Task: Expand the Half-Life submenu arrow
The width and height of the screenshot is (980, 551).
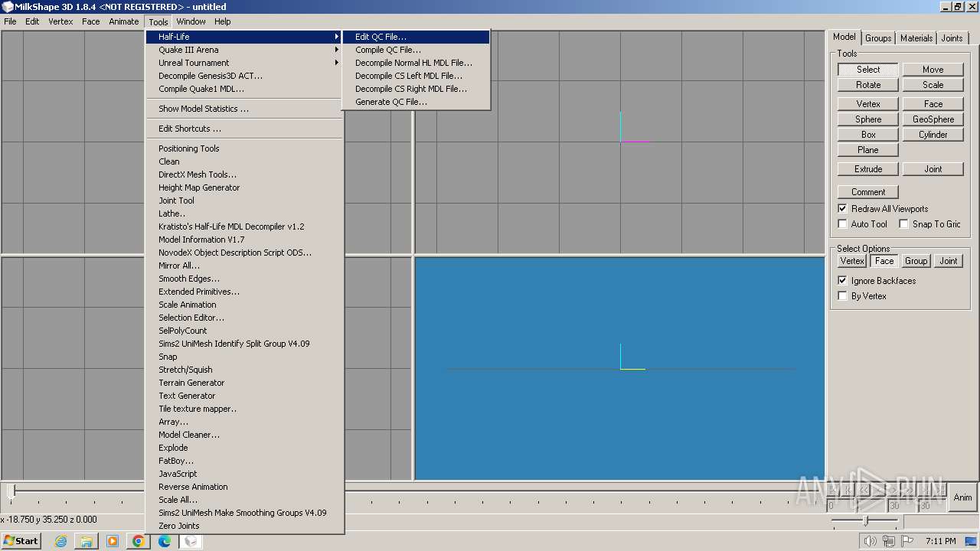Action: pyautogui.click(x=336, y=37)
